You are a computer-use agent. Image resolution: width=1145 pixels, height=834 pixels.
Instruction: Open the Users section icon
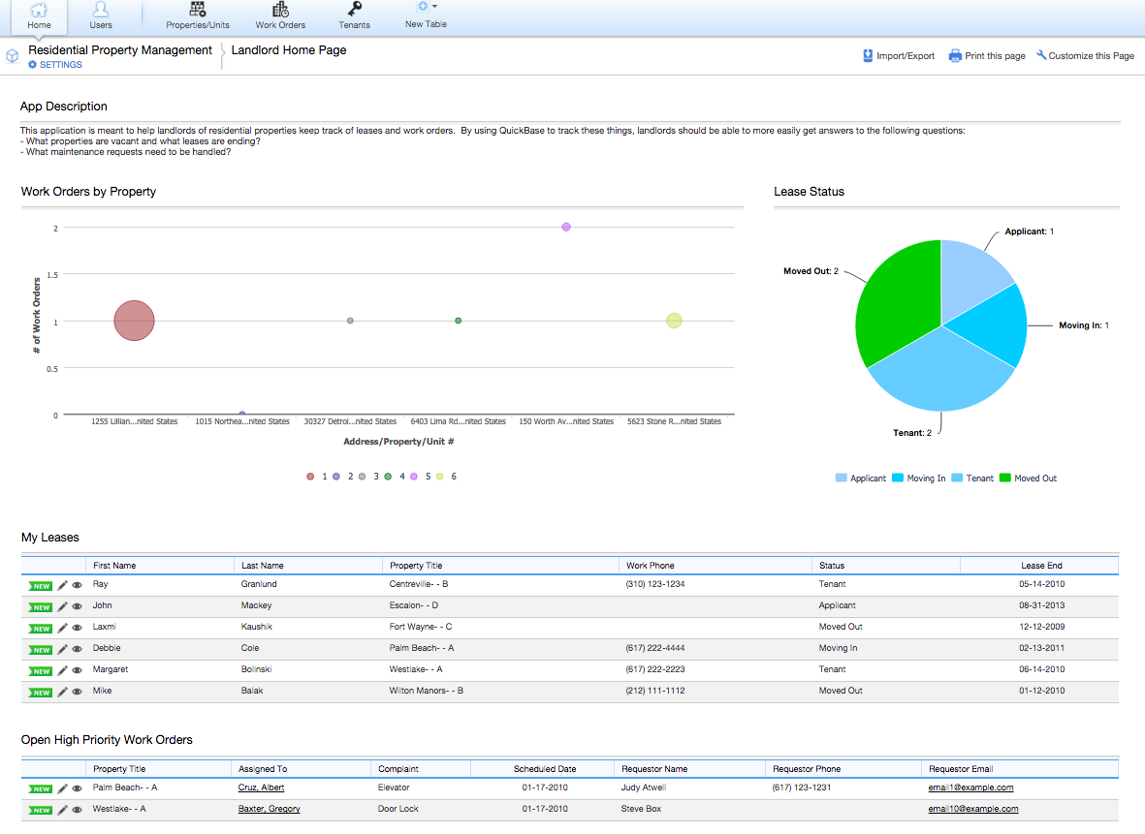pyautogui.click(x=101, y=10)
